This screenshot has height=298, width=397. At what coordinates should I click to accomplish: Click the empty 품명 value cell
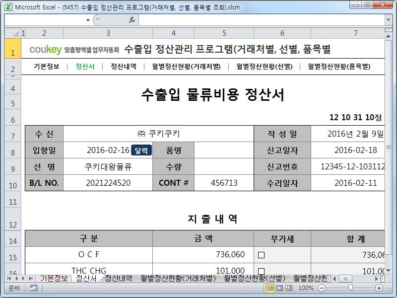(224, 150)
